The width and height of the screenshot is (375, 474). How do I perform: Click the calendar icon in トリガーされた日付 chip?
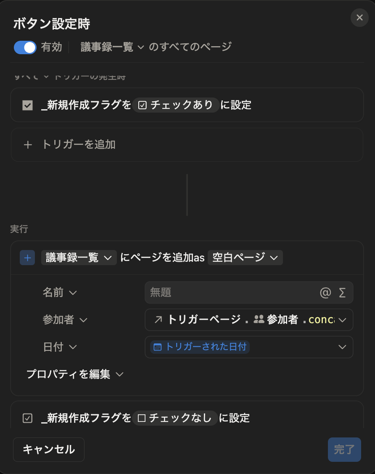pyautogui.click(x=158, y=347)
